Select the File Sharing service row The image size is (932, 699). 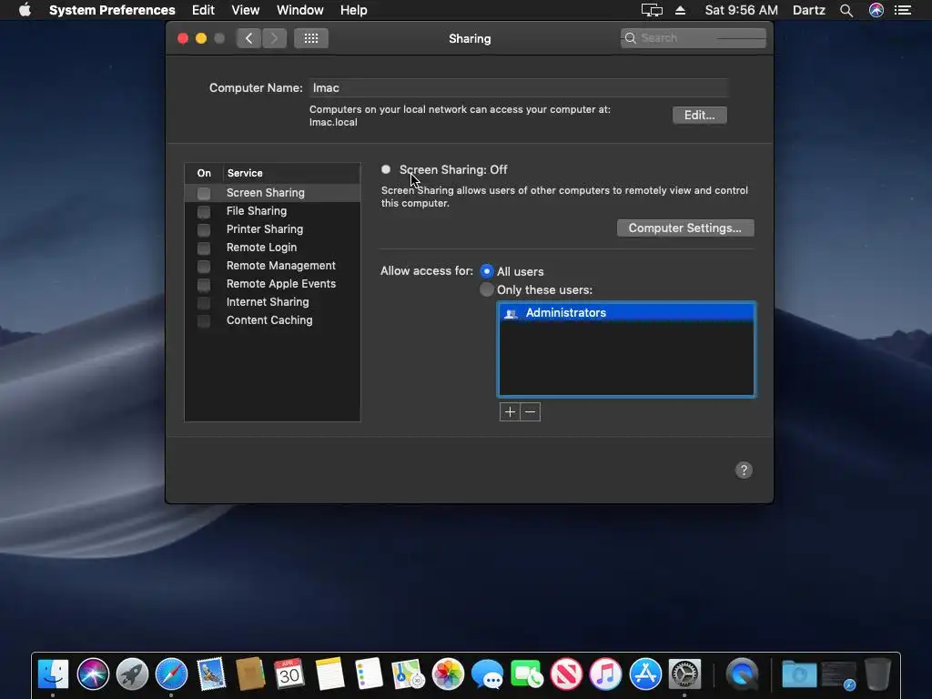click(272, 211)
